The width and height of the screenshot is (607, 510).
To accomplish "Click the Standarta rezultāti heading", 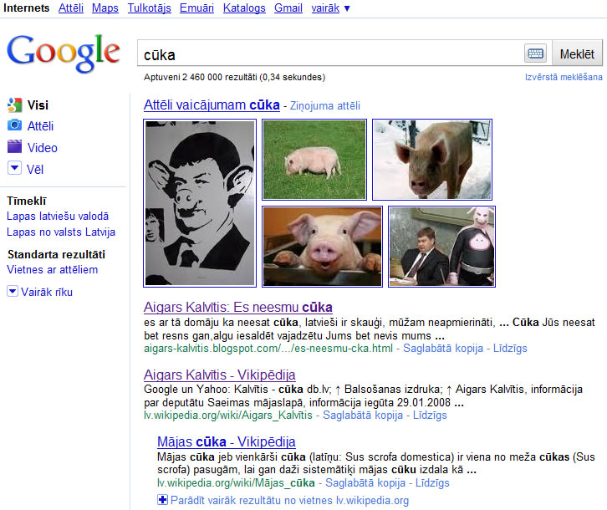I will pyautogui.click(x=57, y=254).
